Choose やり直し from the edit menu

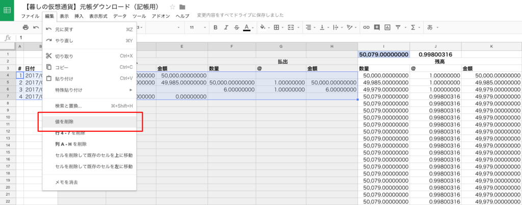[89, 41]
